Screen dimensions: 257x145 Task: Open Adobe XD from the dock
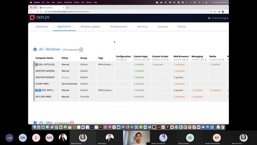159,127
